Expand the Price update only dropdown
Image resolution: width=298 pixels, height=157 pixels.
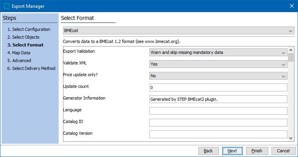coord(218,76)
